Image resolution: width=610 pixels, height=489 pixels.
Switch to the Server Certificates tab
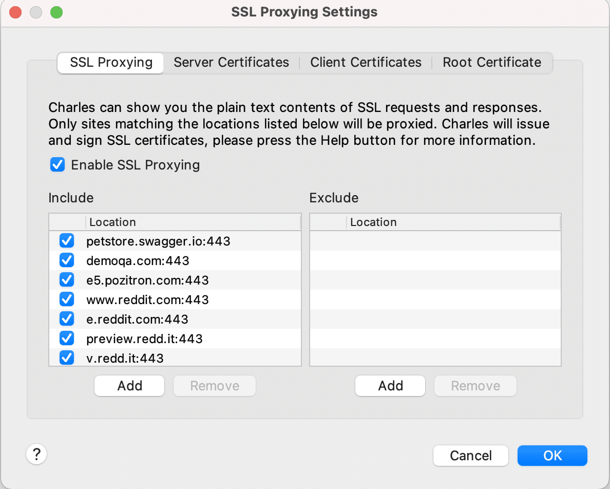pyautogui.click(x=231, y=62)
